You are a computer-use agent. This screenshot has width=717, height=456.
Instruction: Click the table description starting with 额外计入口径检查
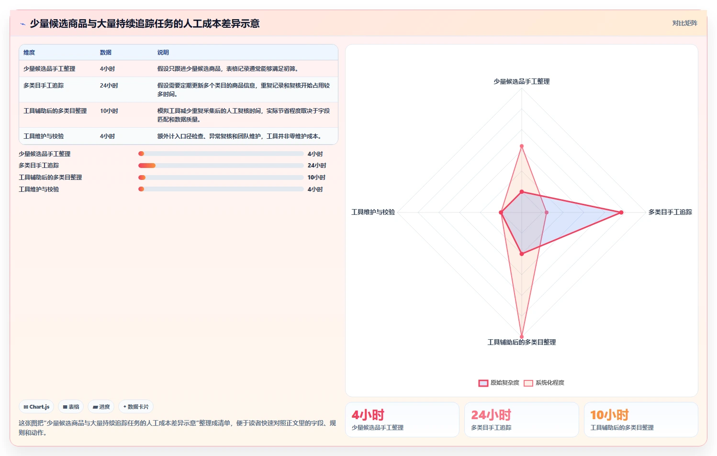pyautogui.click(x=239, y=136)
